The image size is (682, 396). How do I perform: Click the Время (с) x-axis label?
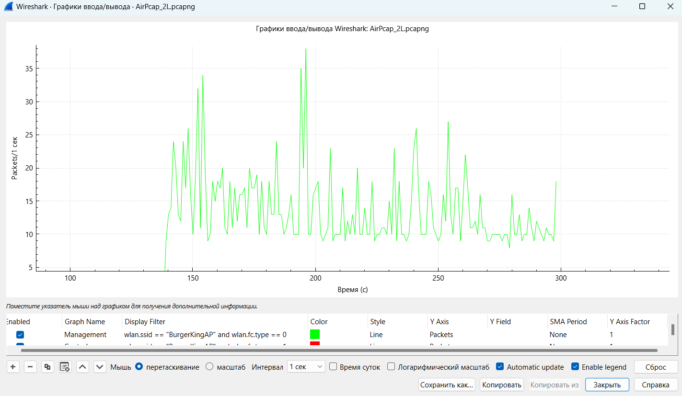[x=352, y=290]
